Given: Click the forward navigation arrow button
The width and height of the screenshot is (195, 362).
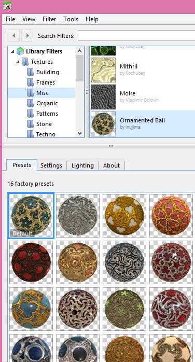Looking at the screenshot, I should tap(27, 36).
